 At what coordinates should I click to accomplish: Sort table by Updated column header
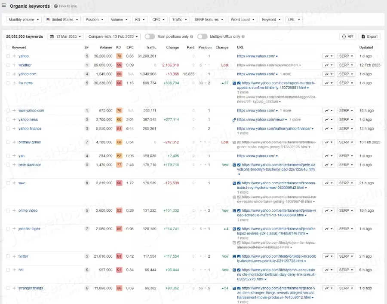(366, 47)
